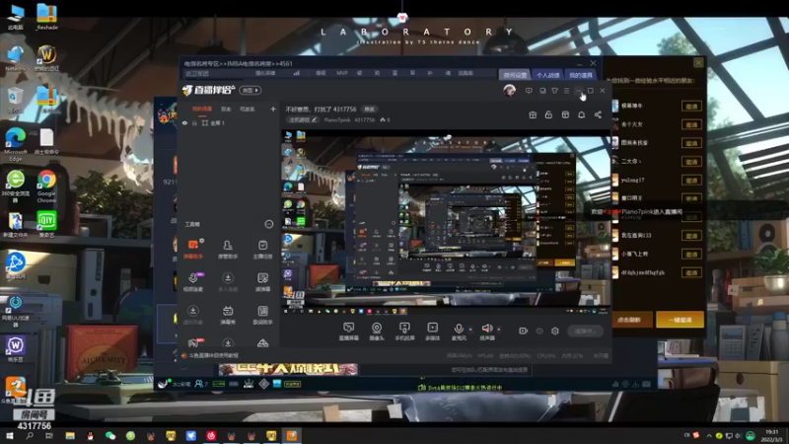Open the 视频连麦 tool
This screenshot has width=789, height=444.
pyautogui.click(x=192, y=282)
